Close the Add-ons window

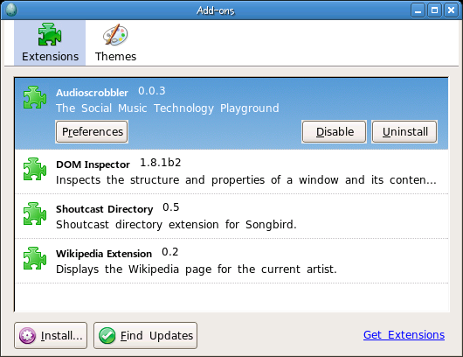coord(451,10)
